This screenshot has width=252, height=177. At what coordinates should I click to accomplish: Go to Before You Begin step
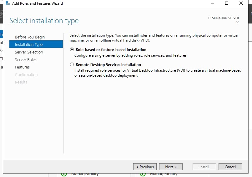click(x=30, y=37)
